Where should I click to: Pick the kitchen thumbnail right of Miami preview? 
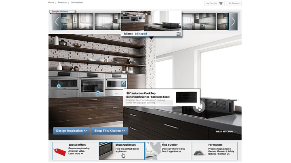click(x=199, y=21)
